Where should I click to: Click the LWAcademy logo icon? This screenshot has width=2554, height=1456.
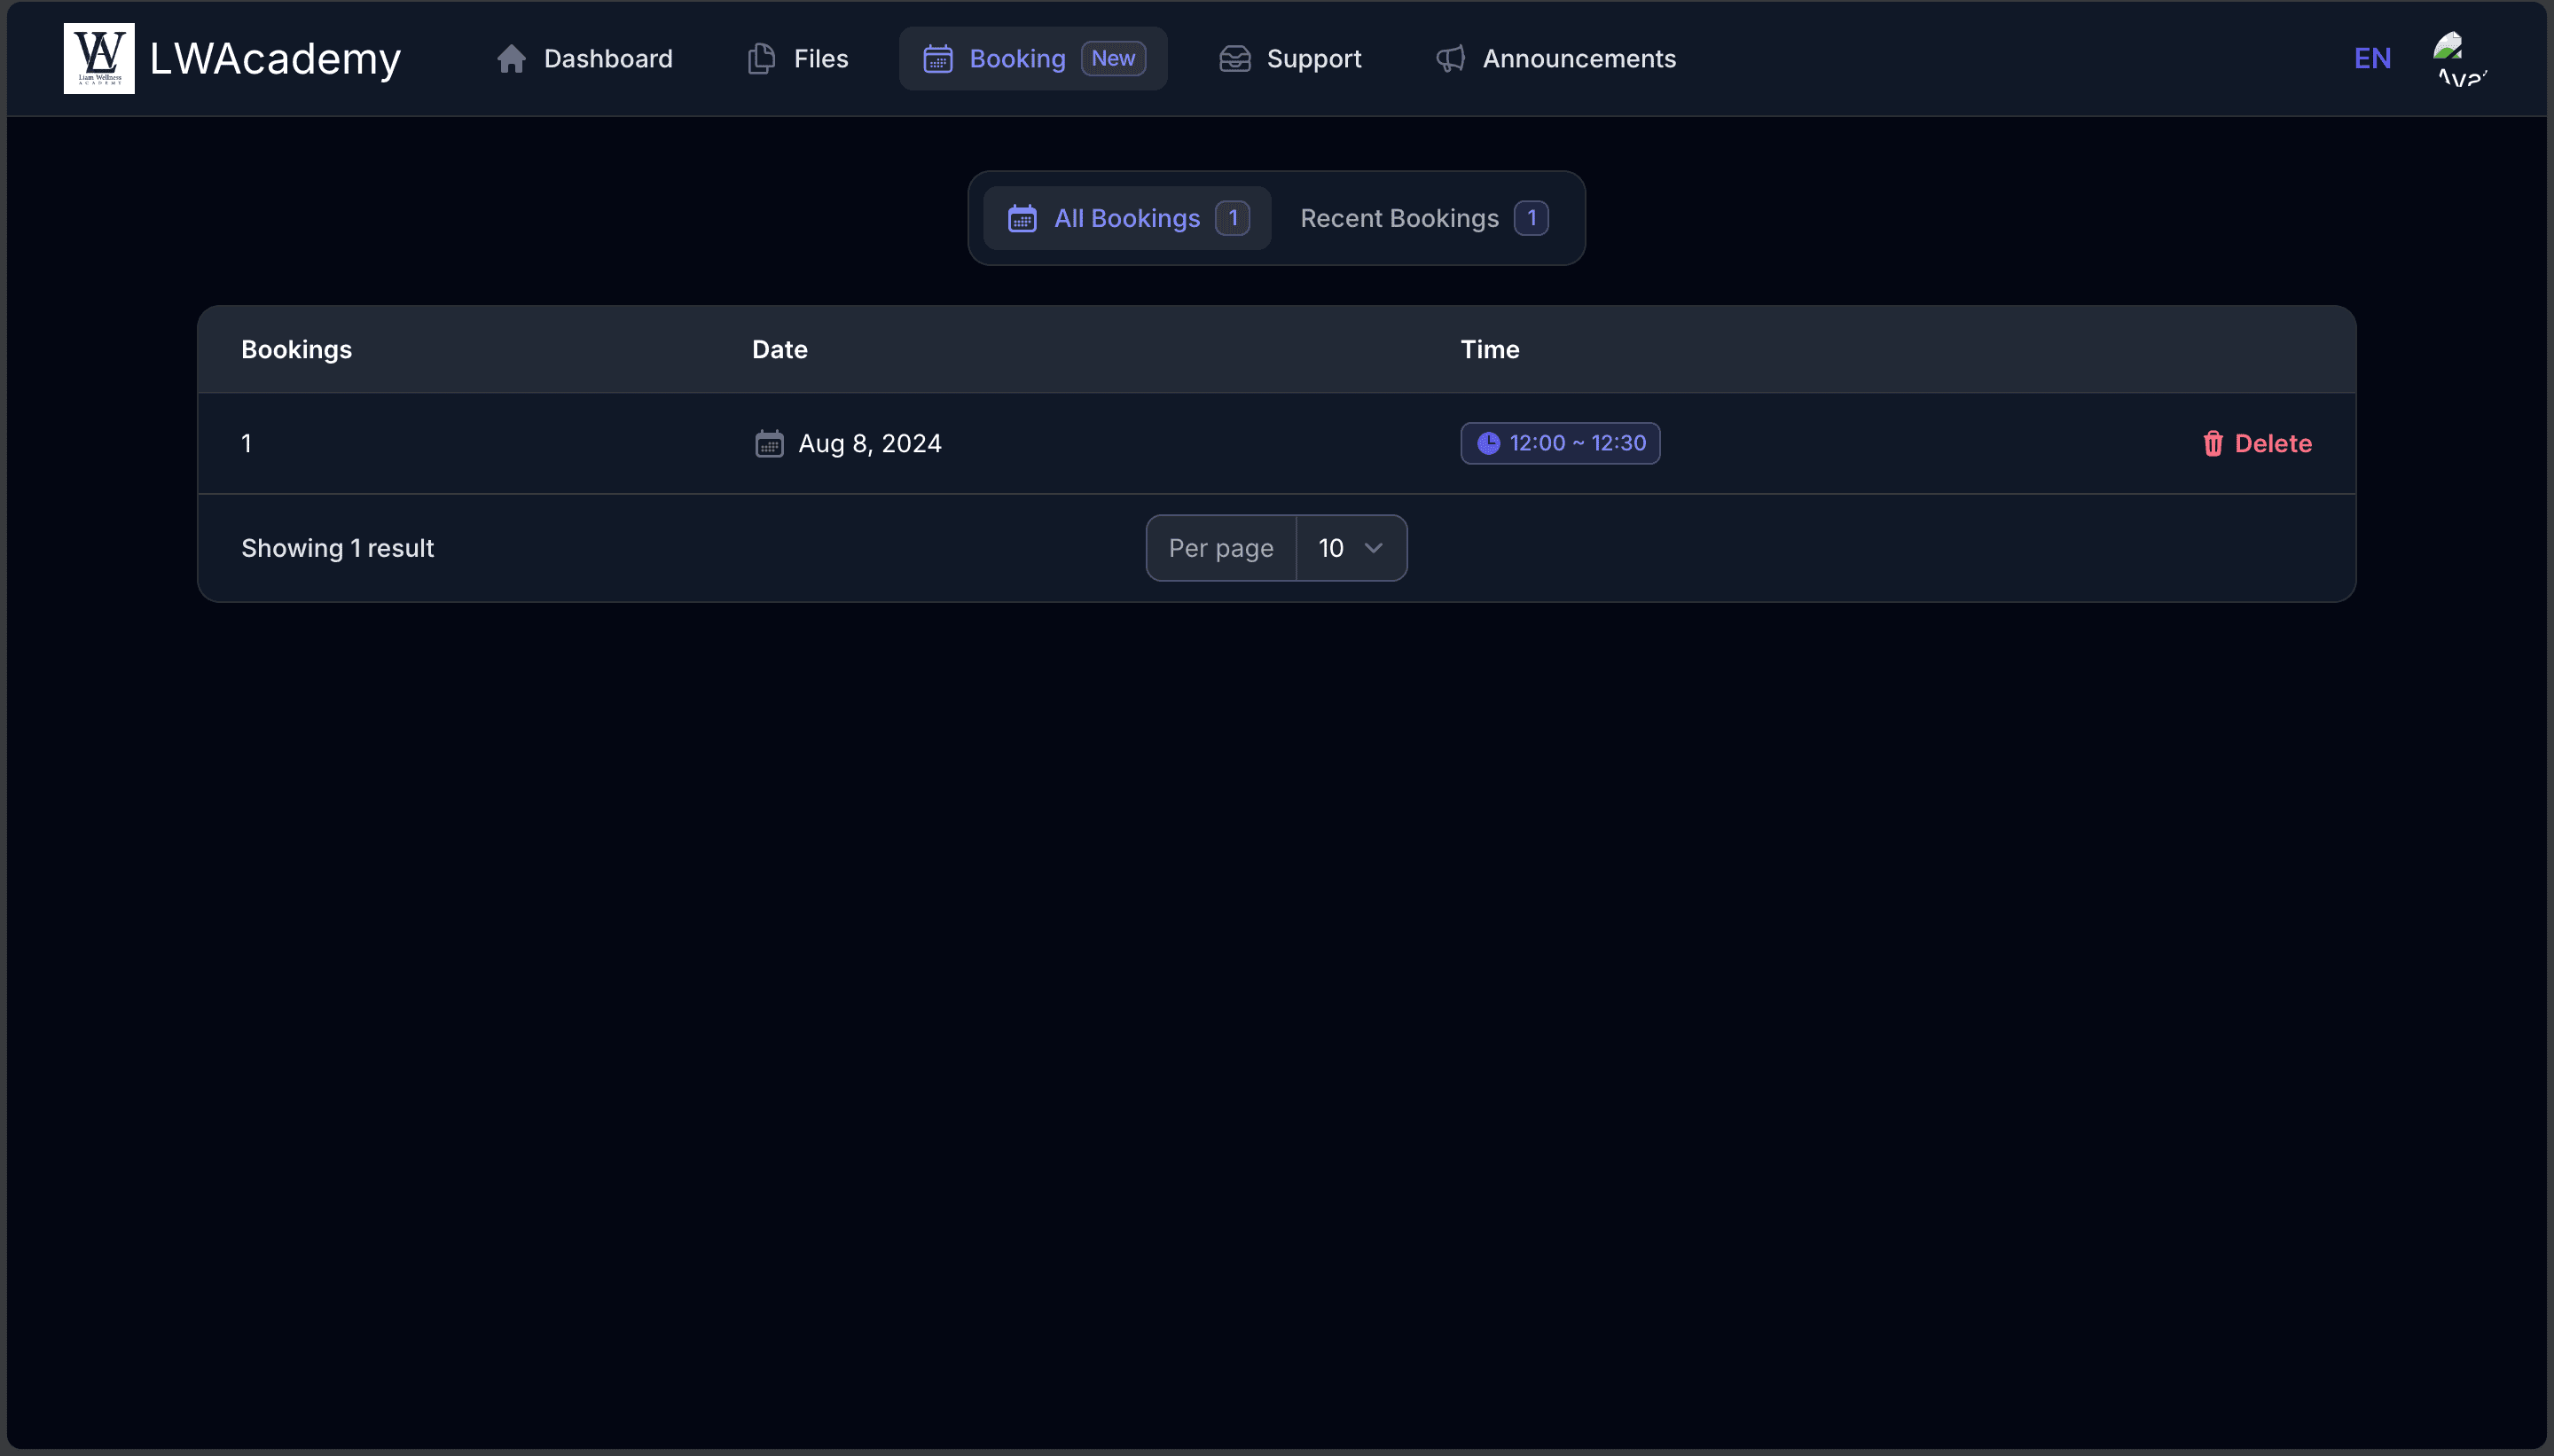[98, 57]
